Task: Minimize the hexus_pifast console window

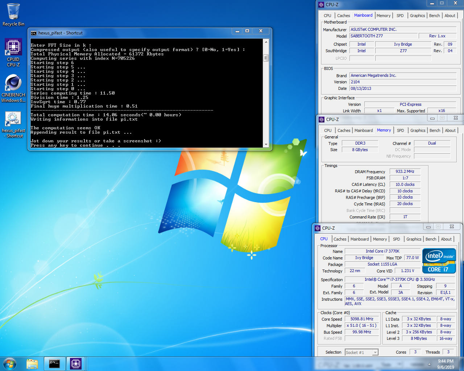Action: (237, 31)
